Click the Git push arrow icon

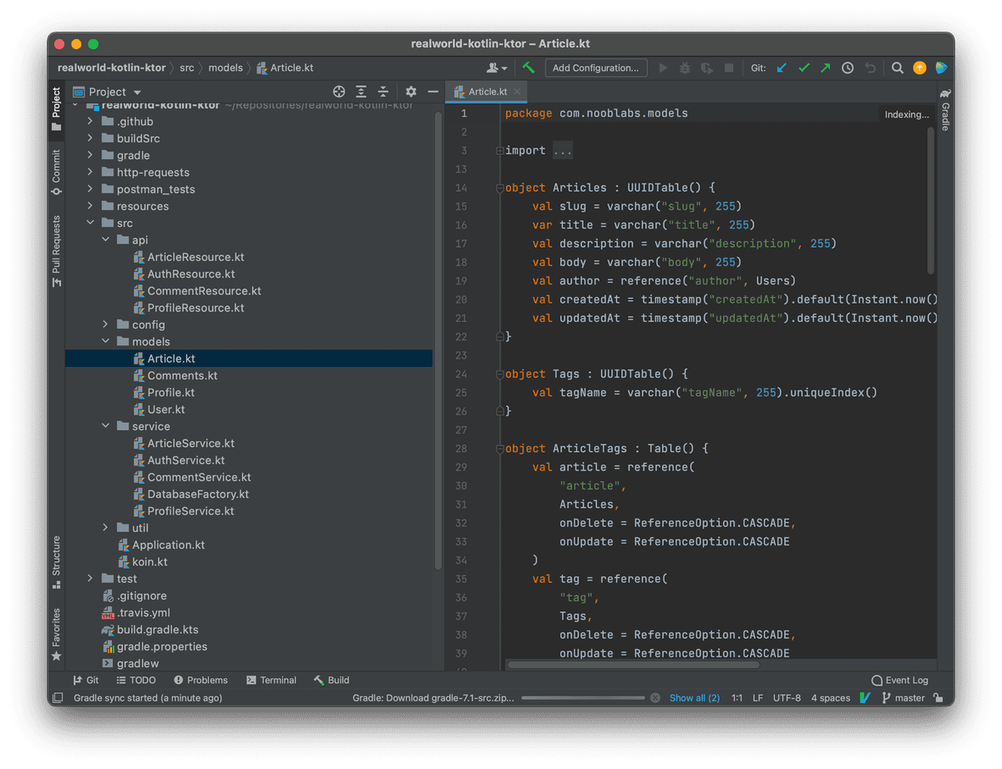pos(826,68)
